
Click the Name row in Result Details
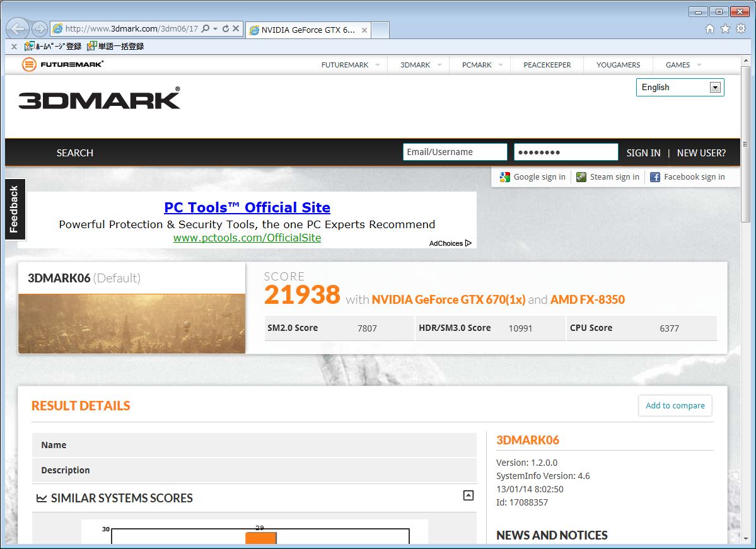pos(254,445)
